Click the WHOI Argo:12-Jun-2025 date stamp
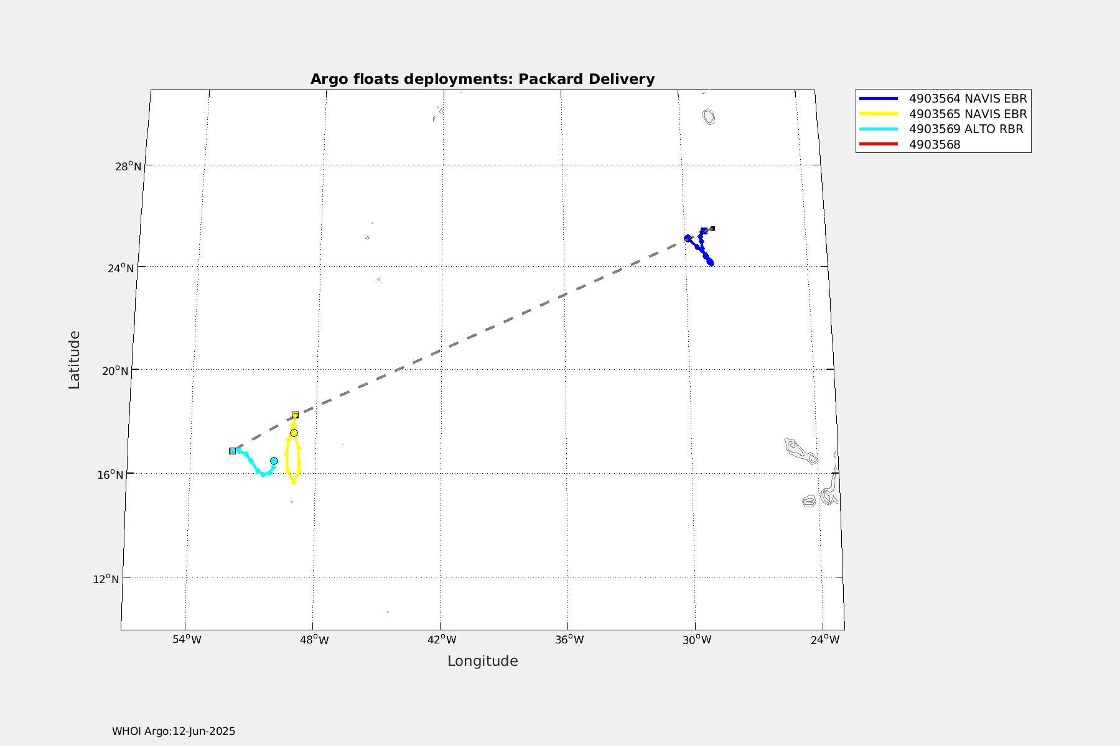This screenshot has width=1120, height=746. [x=174, y=731]
